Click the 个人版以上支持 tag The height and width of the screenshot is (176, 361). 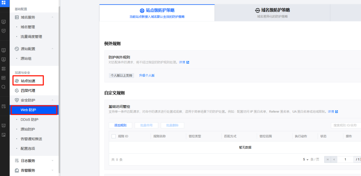(x=122, y=75)
